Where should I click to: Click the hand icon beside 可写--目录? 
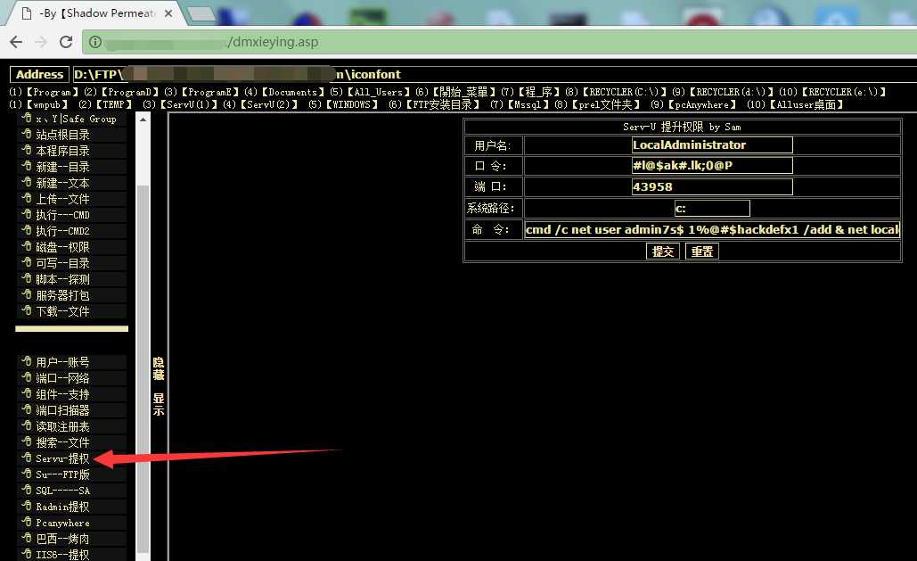coord(27,263)
